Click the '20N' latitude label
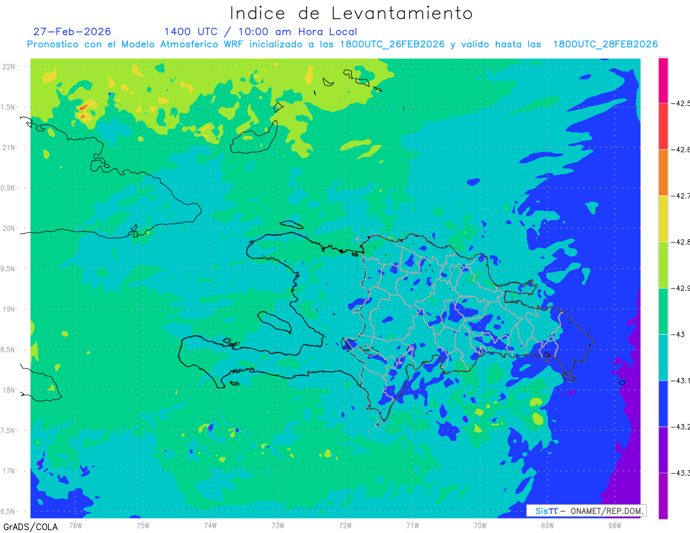The height and width of the screenshot is (533, 690). (9, 228)
